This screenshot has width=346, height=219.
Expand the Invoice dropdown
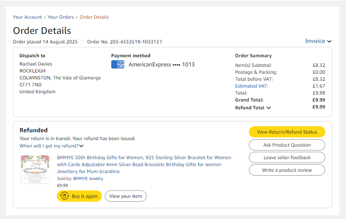[318, 41]
